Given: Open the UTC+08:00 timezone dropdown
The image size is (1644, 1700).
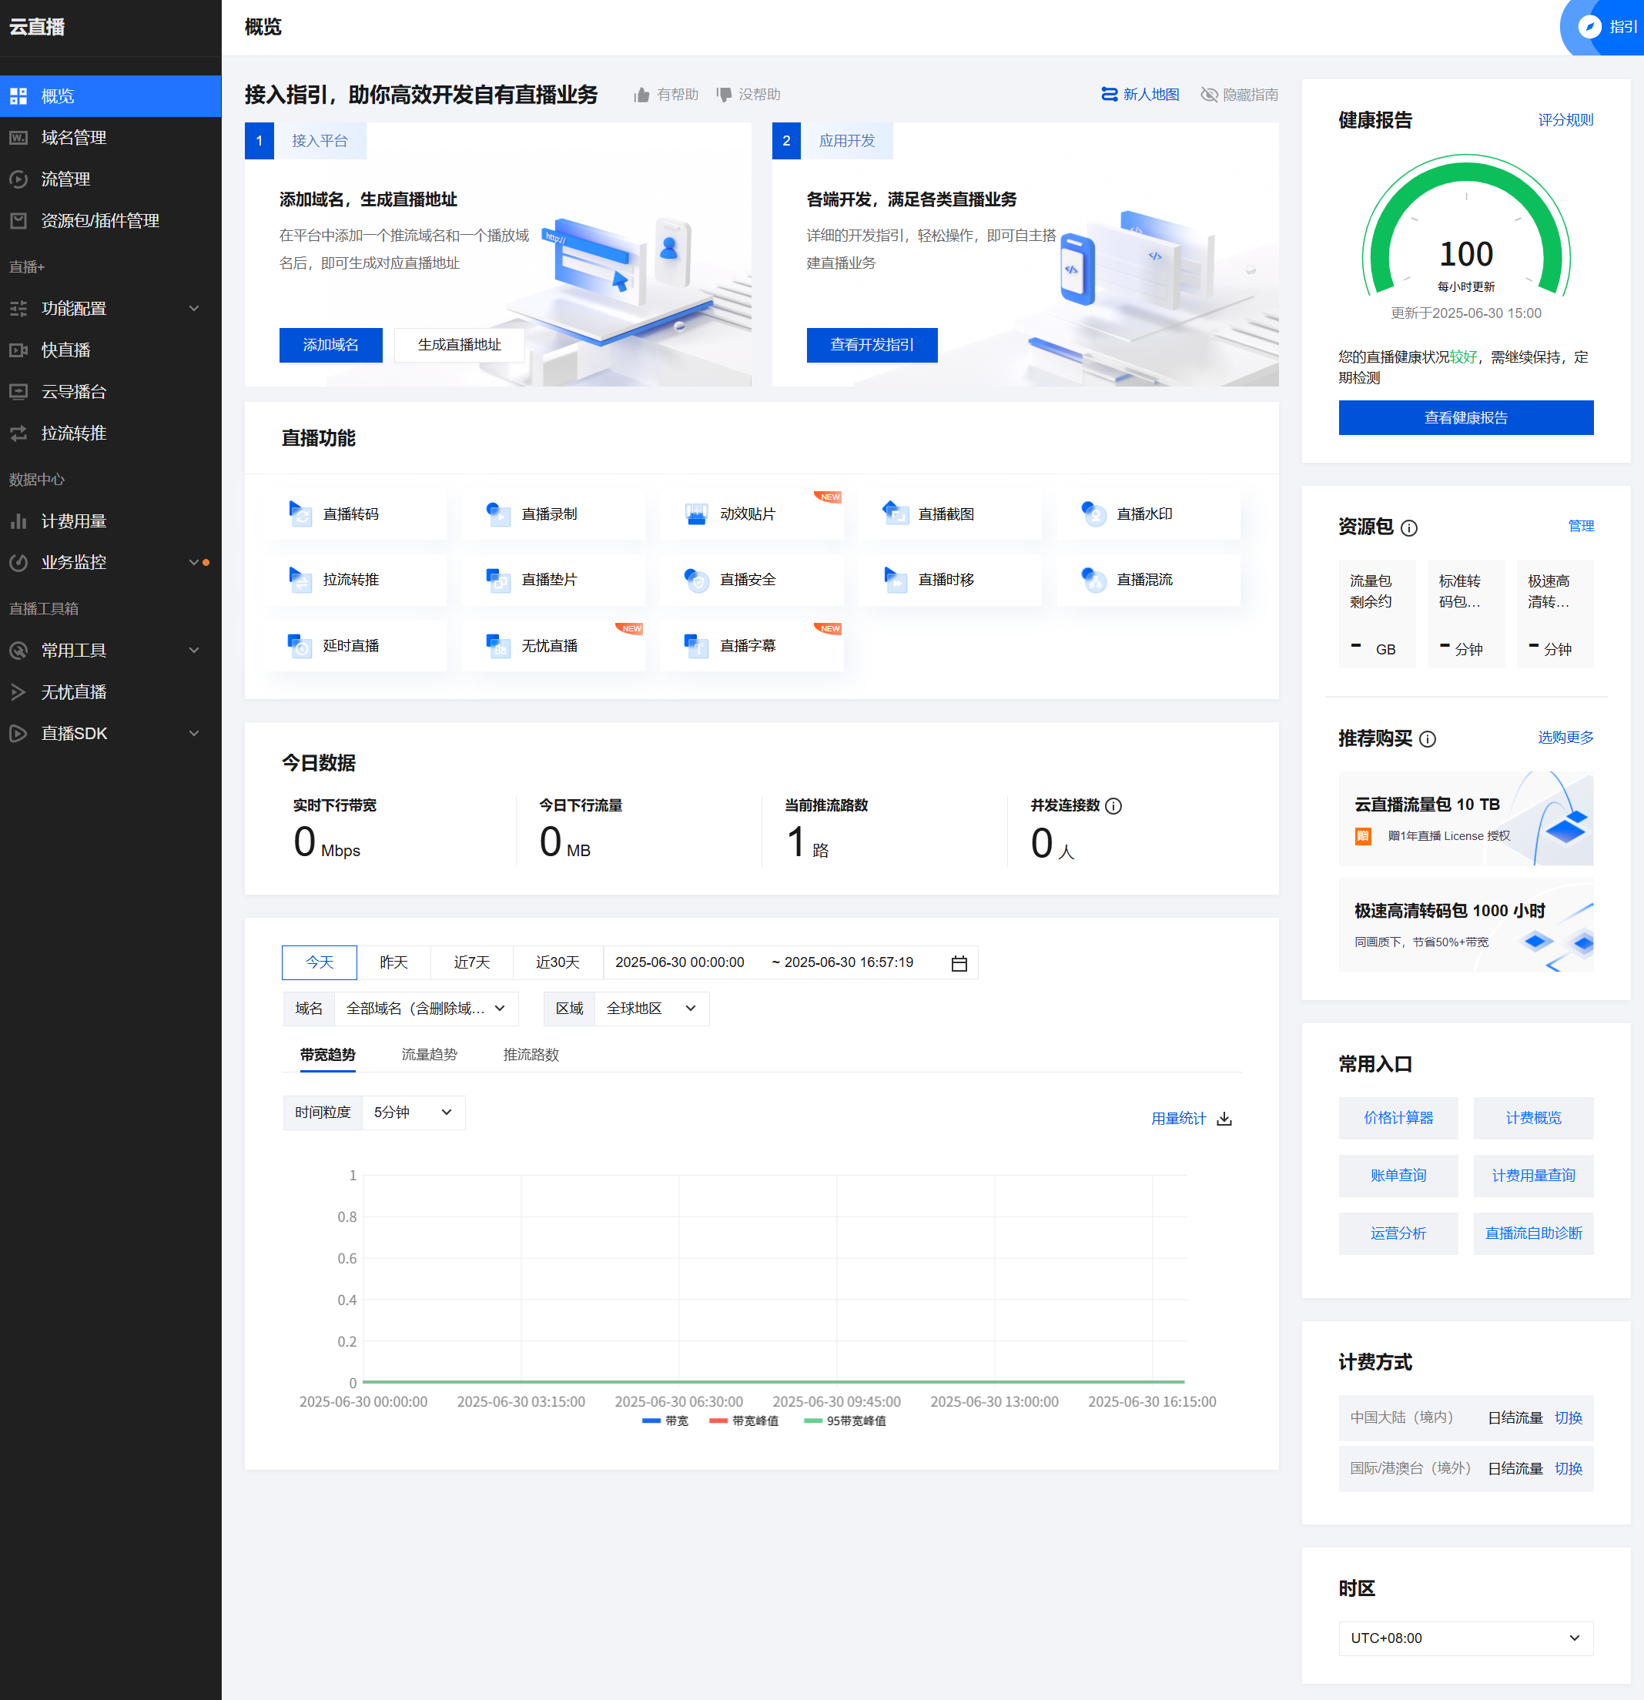Looking at the screenshot, I should tap(1465, 1638).
